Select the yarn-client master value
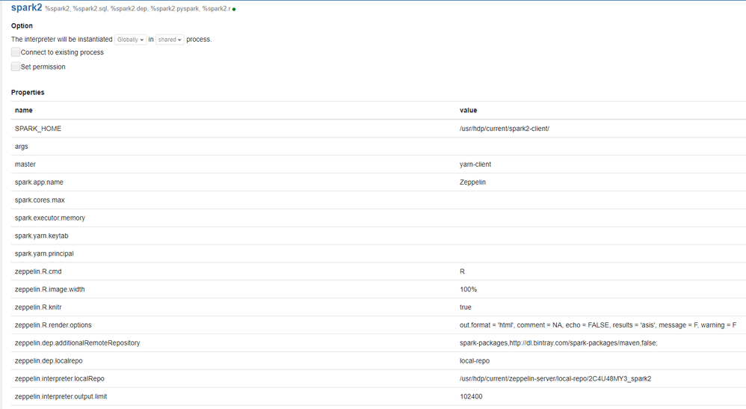 tap(475, 164)
